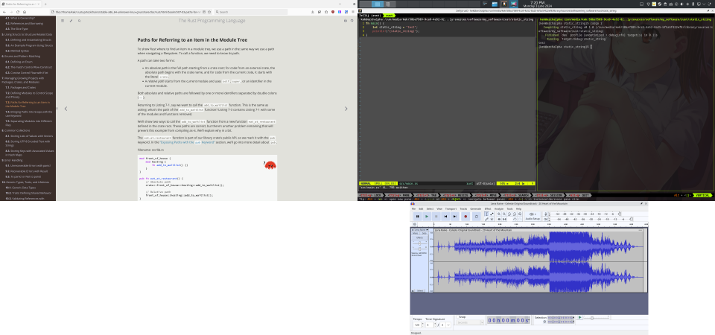Image resolution: width=715 pixels, height=335 pixels.
Task: Toggle the Rust book sidebar hamburger
Action: pyautogui.click(x=63, y=21)
